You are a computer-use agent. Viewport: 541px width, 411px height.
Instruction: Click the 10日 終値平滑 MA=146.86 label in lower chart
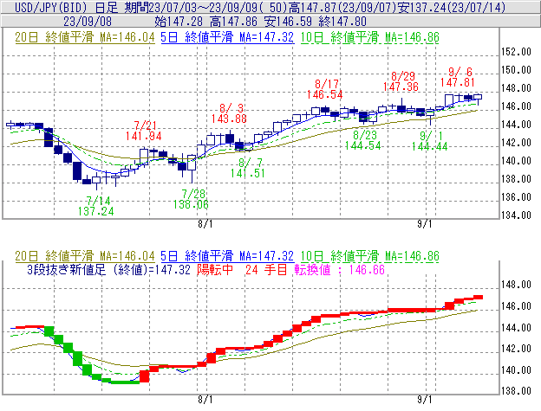pyautogui.click(x=370, y=256)
